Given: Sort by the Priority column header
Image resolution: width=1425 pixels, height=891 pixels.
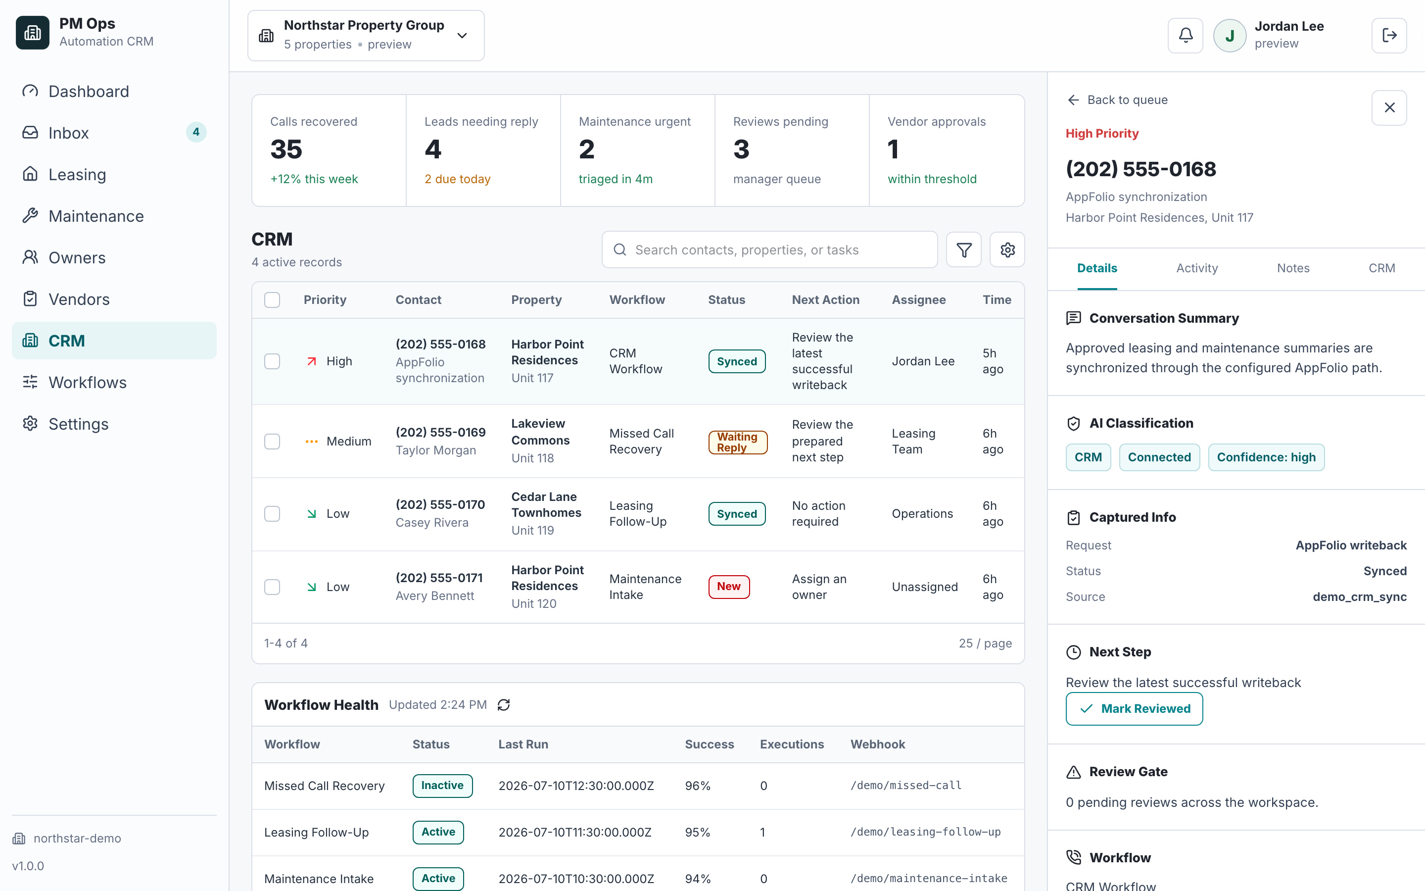Looking at the screenshot, I should [325, 300].
